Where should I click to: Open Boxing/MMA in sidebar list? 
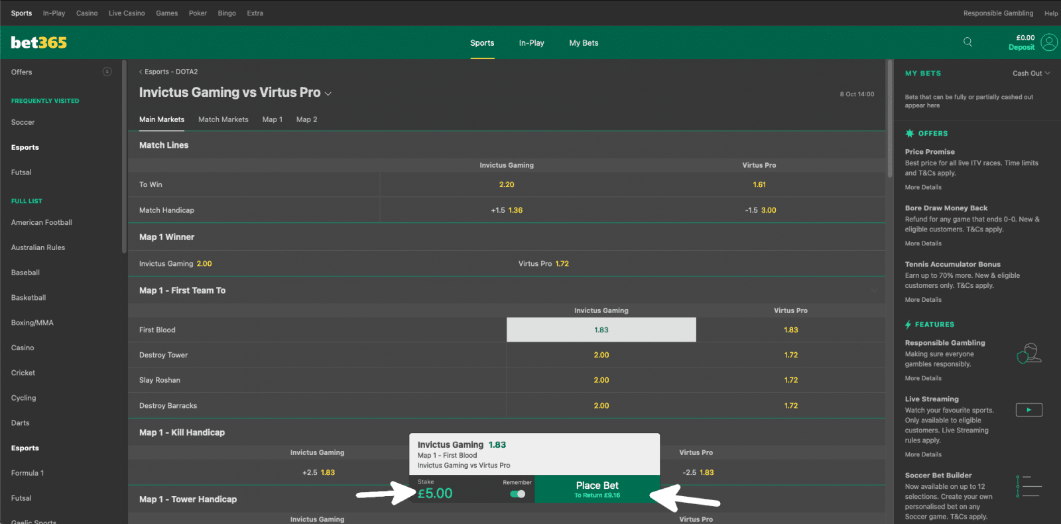32,322
